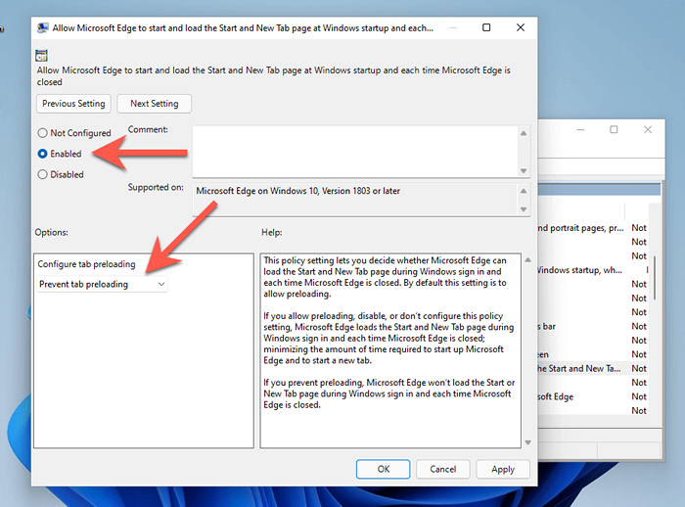Image resolution: width=685 pixels, height=507 pixels.
Task: Click the 'he Start and New Ta...' row in background window
Action: (593, 368)
